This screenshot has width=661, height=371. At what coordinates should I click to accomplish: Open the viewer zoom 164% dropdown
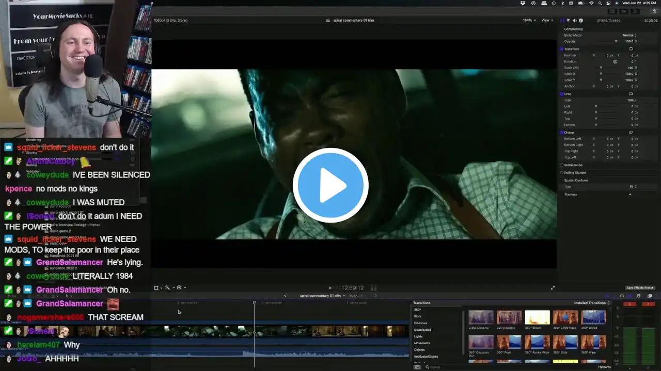529,20
